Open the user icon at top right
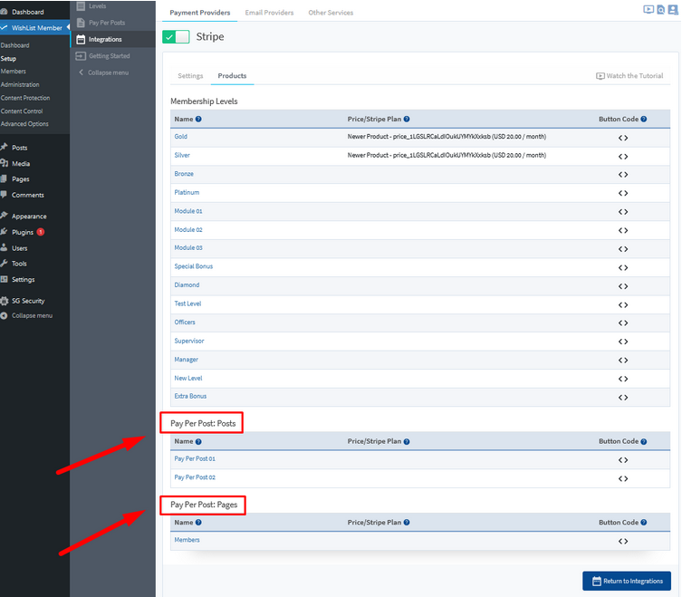 pyautogui.click(x=672, y=10)
